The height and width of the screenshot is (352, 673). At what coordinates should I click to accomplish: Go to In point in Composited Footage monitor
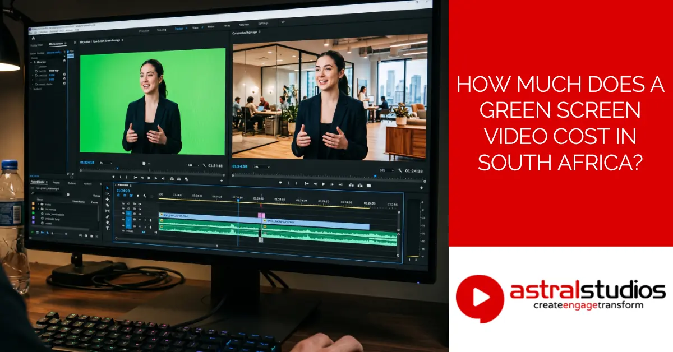307,183
